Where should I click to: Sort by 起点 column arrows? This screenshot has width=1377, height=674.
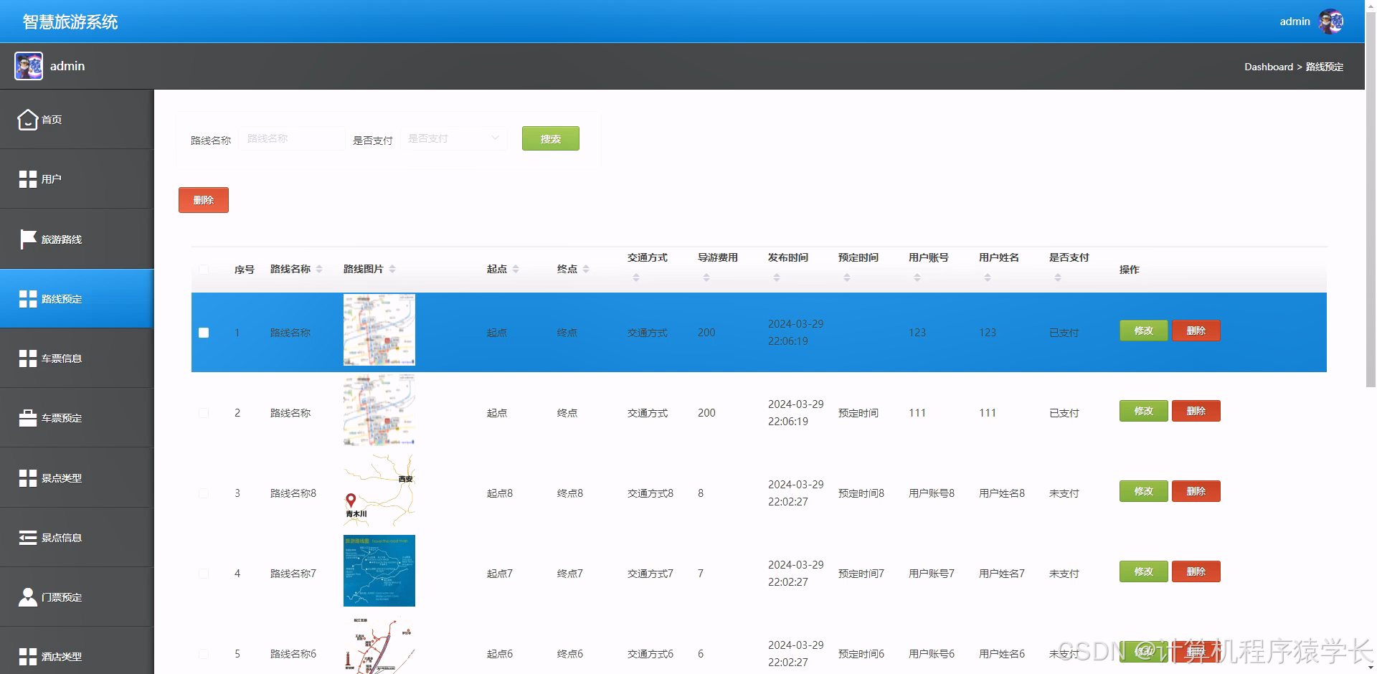pyautogui.click(x=516, y=269)
